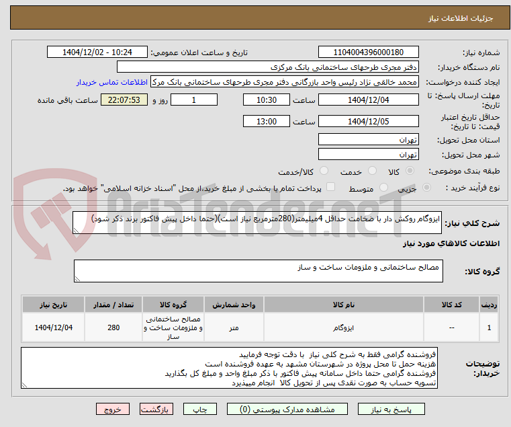The width and height of the screenshot is (511, 427).
Task: Click the شهر محل تحویل field
Action: click(368, 154)
